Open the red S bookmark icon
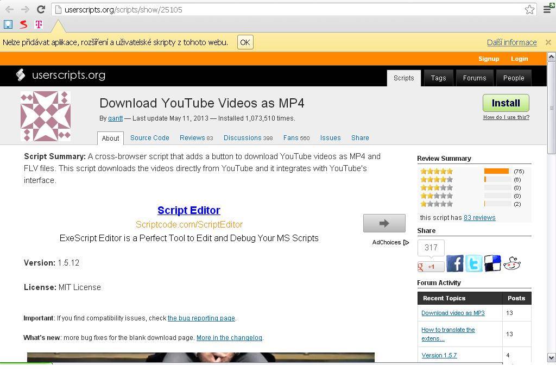This screenshot has width=556, height=378. (x=23, y=24)
